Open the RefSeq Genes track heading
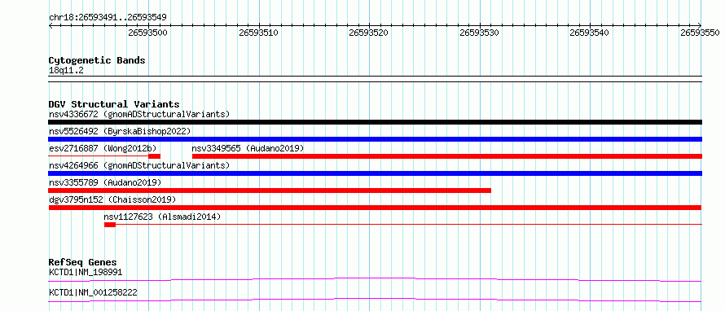Image resolution: width=725 pixels, height=311 pixels. tap(83, 262)
